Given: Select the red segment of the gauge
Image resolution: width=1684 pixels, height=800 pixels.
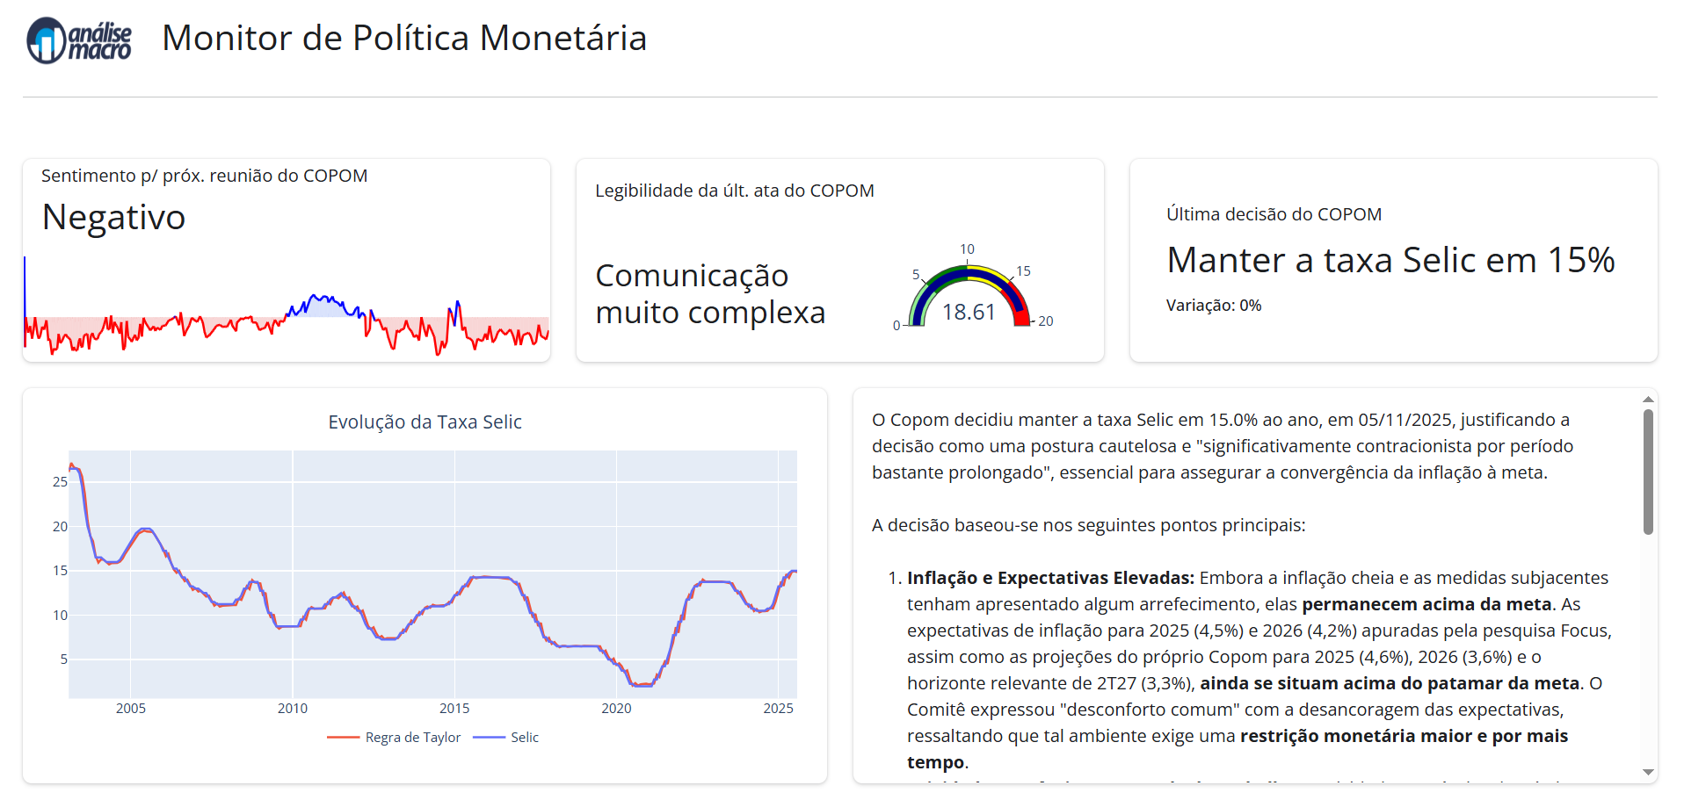Looking at the screenshot, I should pos(1020,314).
